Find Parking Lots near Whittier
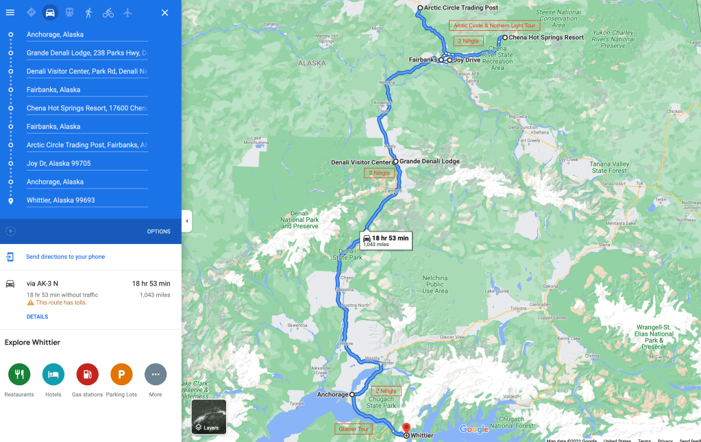This screenshot has width=701, height=442. 121,380
